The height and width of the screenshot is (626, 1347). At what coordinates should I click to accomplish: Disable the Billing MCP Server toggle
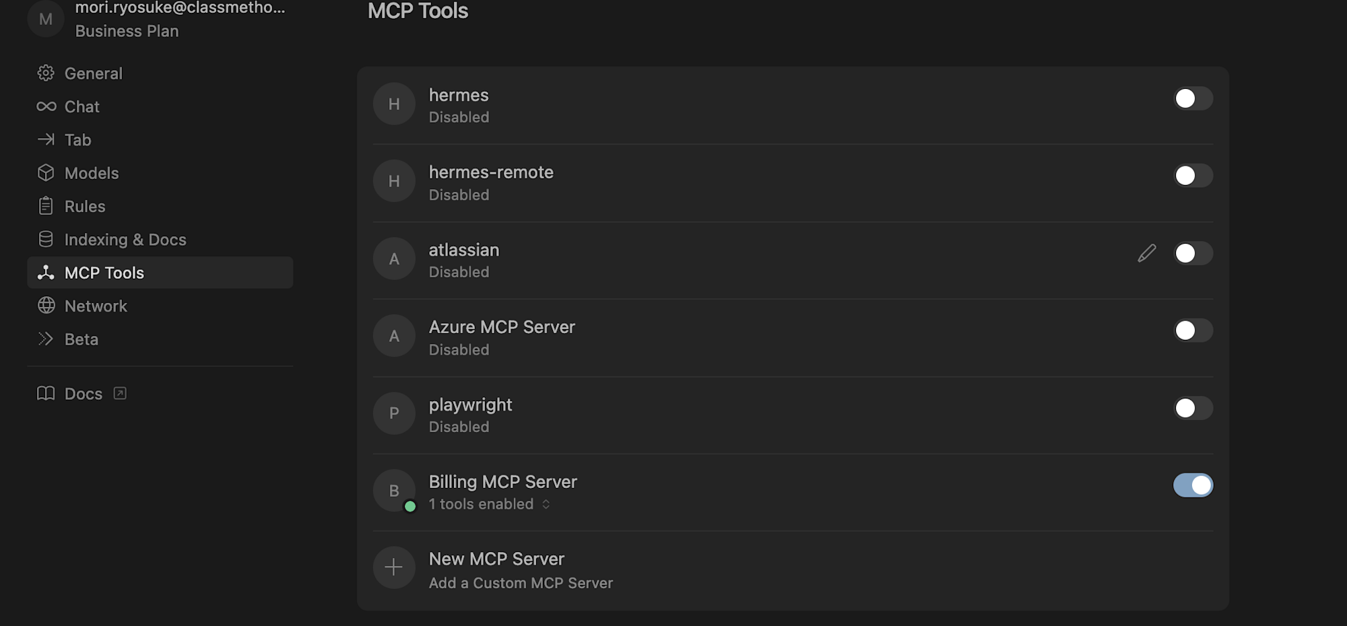pyautogui.click(x=1193, y=485)
